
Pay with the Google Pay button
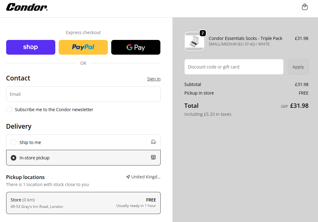click(136, 47)
